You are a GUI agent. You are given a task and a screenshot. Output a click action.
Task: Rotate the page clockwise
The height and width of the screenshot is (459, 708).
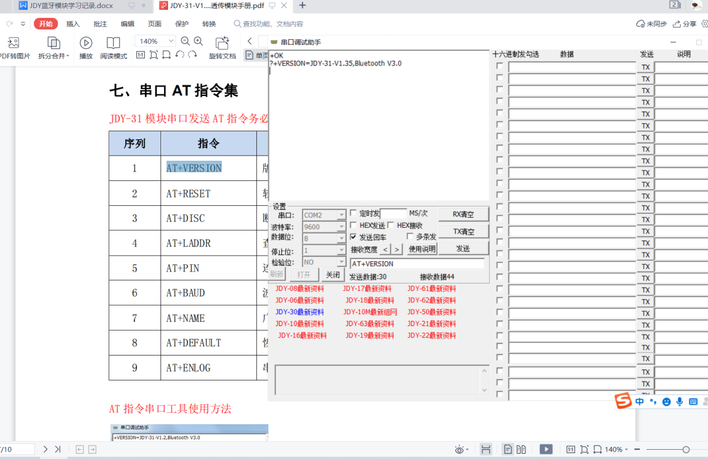[193, 55]
